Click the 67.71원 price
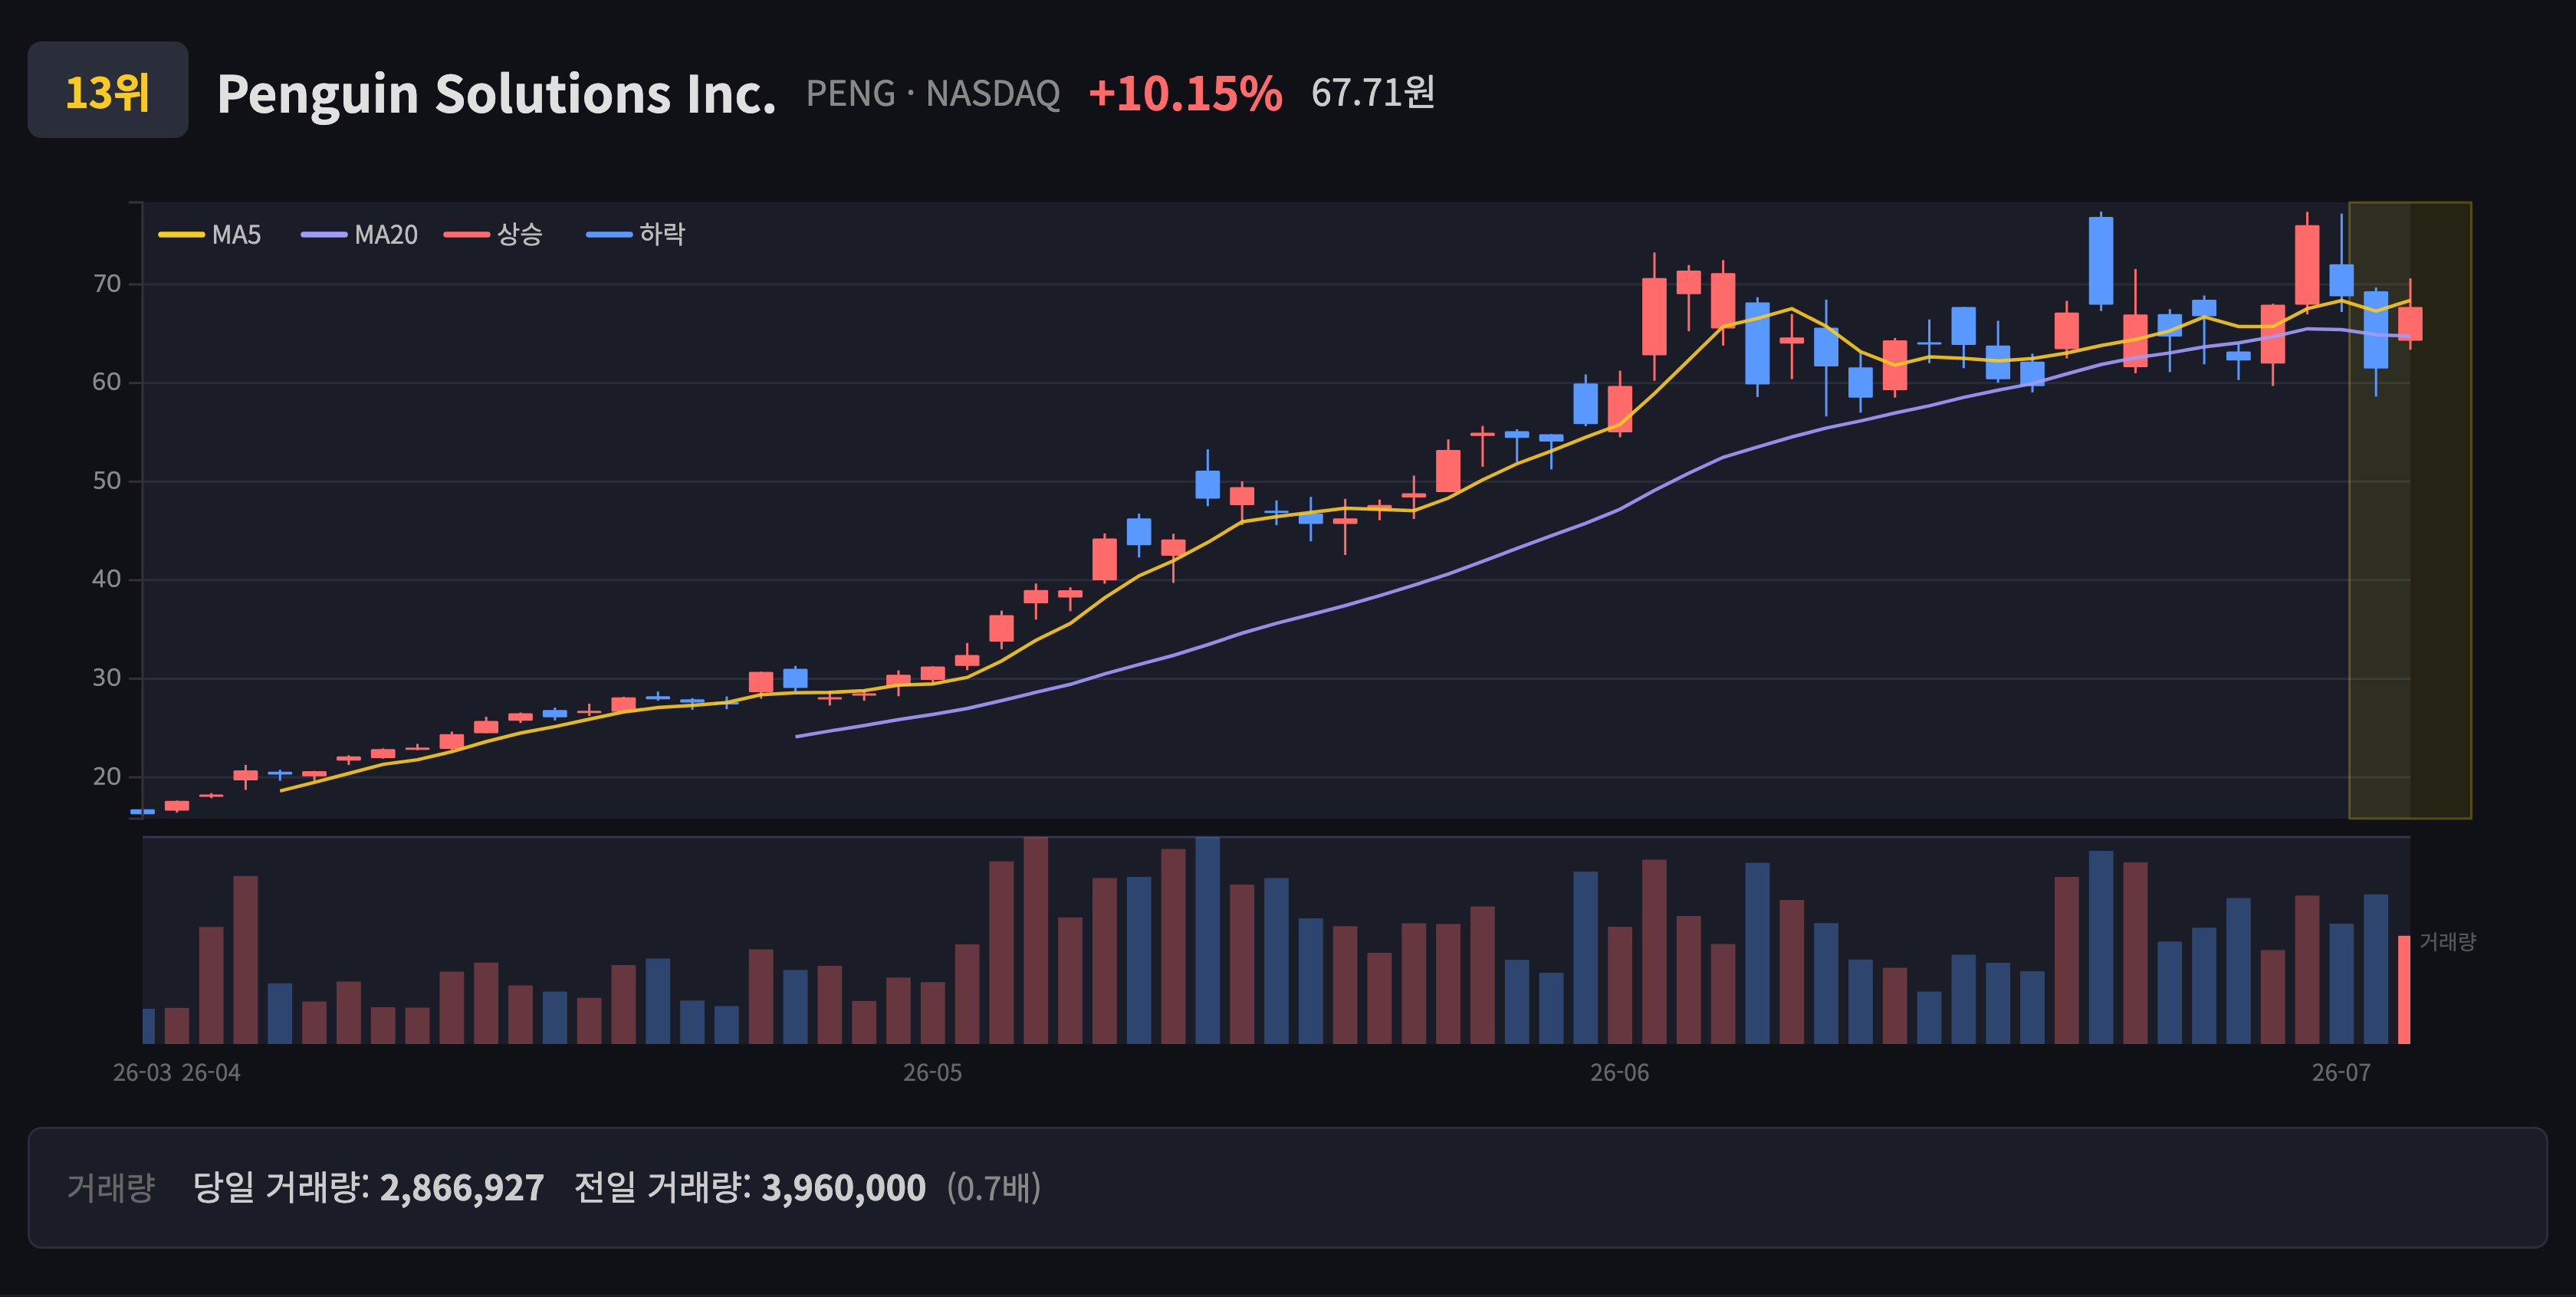Viewport: 2576px width, 1297px height. click(x=1373, y=93)
